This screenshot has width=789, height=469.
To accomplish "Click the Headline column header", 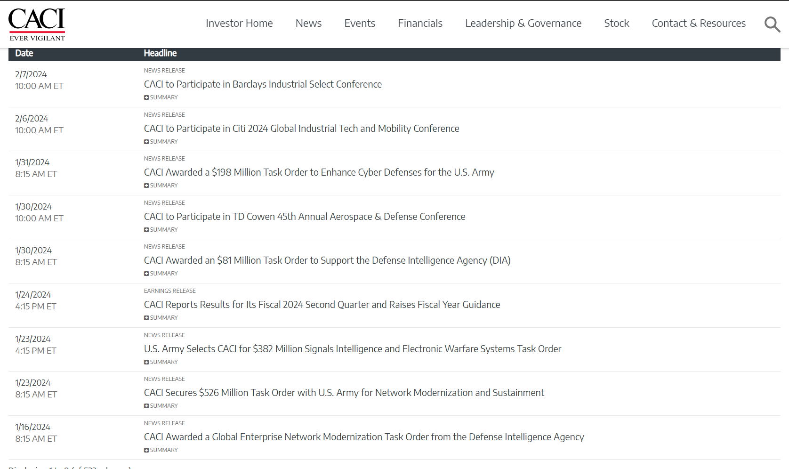I will (160, 53).
